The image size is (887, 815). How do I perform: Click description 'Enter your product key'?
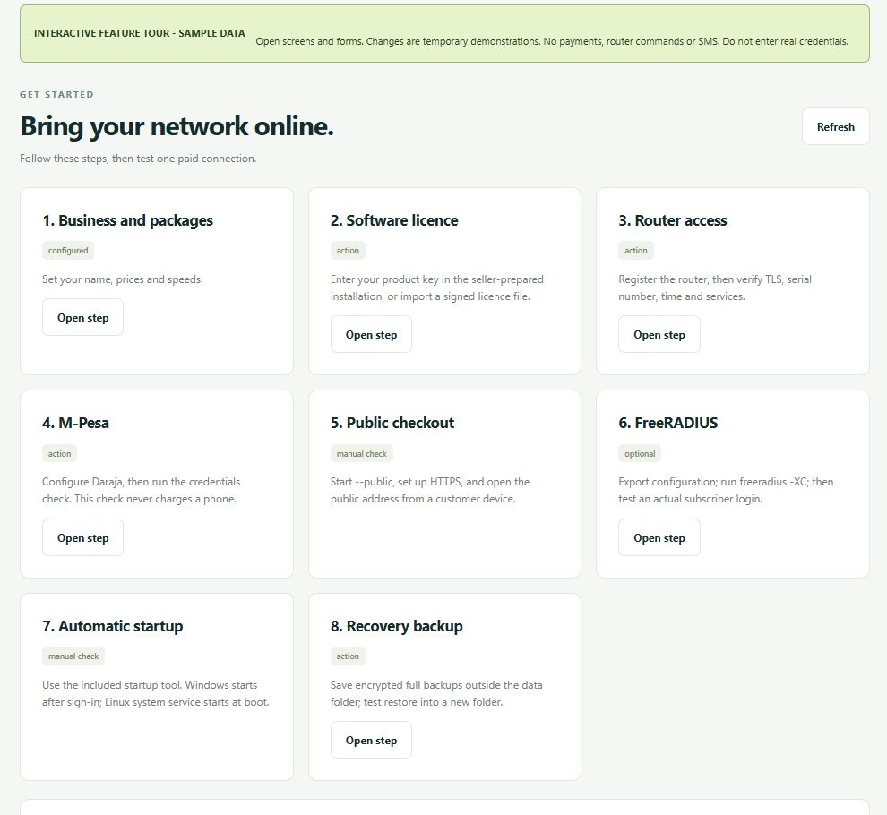pos(436,287)
